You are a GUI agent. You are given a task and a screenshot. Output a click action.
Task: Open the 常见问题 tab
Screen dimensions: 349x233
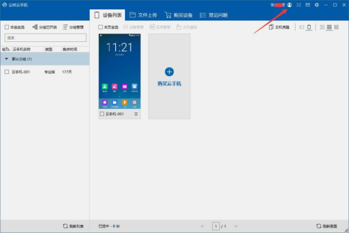click(213, 15)
